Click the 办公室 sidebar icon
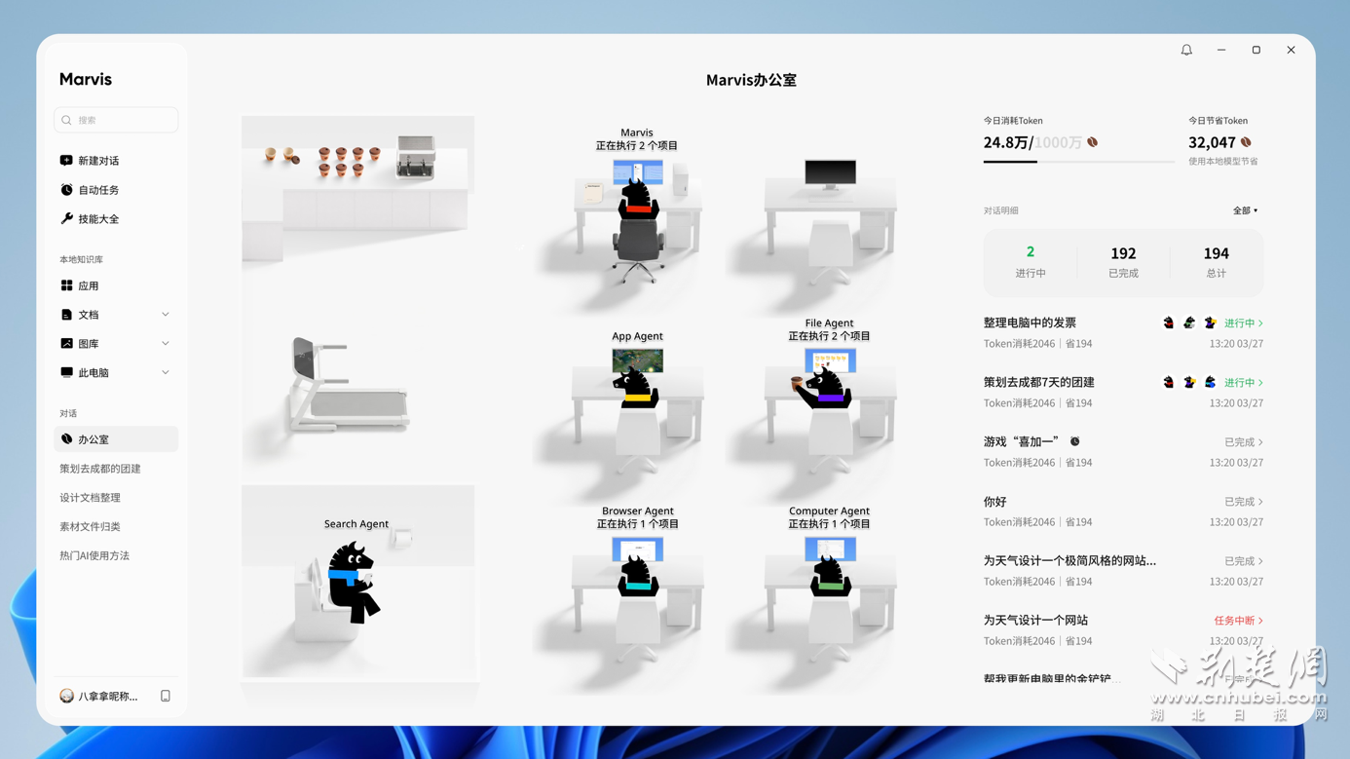Screen dimensions: 1350x759 (66, 439)
